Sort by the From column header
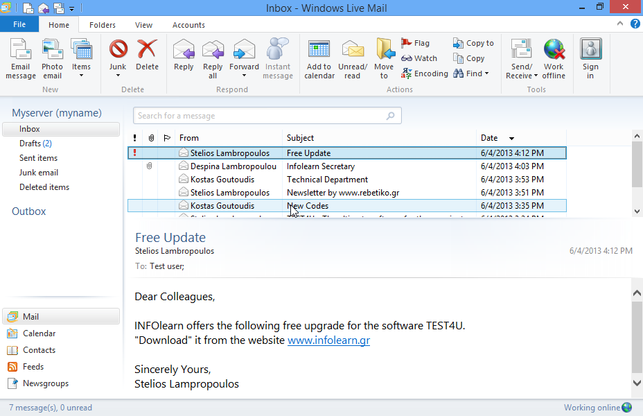 (229, 138)
